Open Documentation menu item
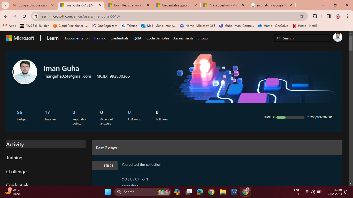The image size is (353, 198). pyautogui.click(x=77, y=38)
